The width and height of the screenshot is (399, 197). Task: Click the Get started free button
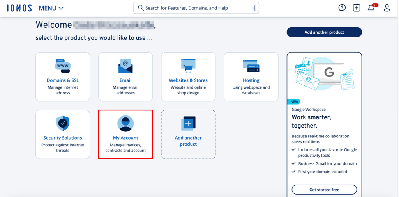[324, 190]
